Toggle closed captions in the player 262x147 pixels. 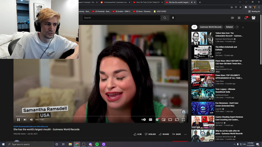point(150,120)
